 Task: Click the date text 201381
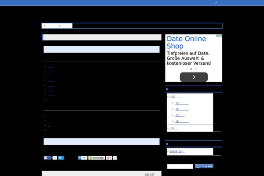(x=149, y=175)
